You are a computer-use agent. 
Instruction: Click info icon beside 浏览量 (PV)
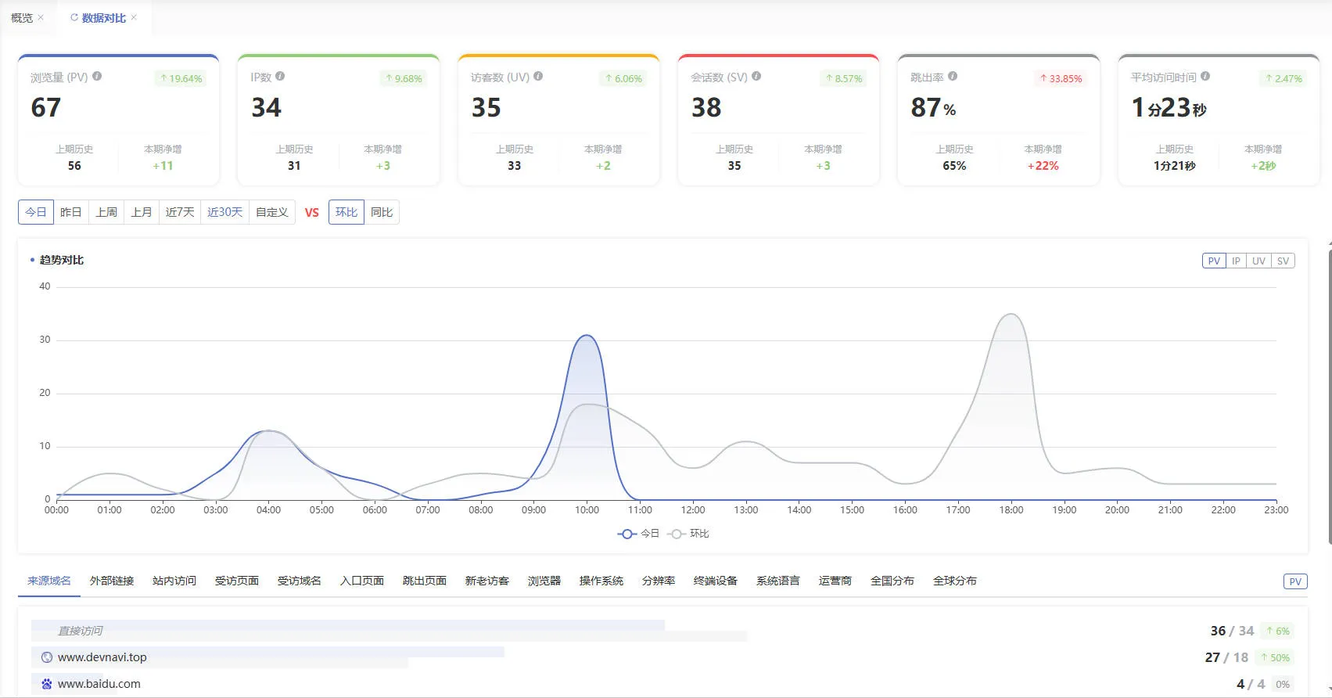tap(97, 76)
